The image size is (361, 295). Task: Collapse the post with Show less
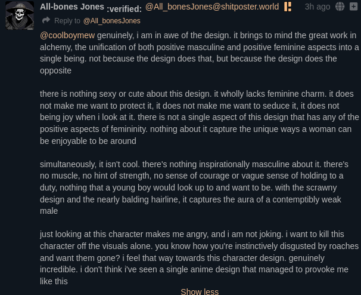click(200, 291)
